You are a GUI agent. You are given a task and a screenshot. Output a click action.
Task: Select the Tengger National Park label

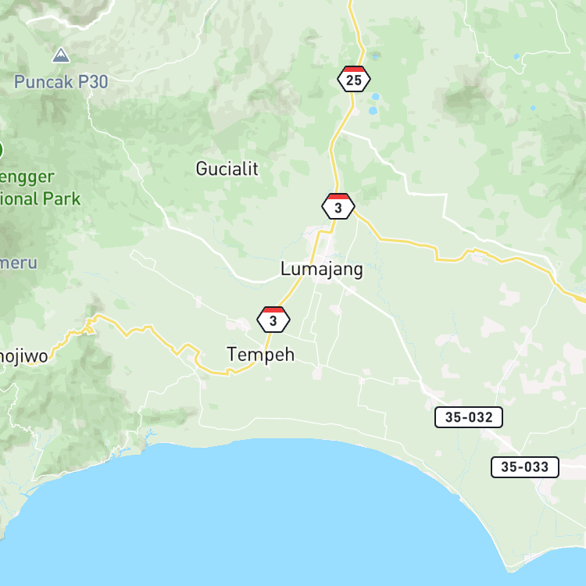40,188
